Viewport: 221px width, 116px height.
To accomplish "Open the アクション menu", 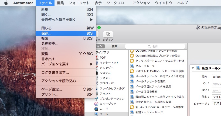I will point(141,3).
